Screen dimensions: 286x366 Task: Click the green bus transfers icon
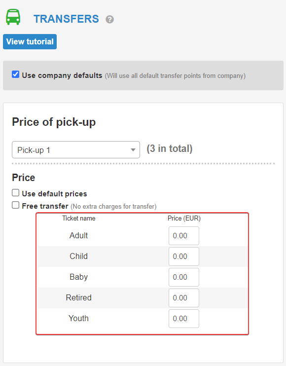13,17
